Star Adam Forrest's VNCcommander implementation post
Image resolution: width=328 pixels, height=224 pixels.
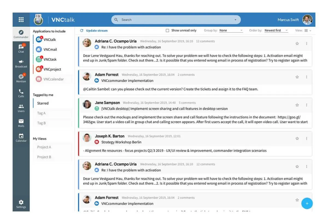tap(297, 77)
